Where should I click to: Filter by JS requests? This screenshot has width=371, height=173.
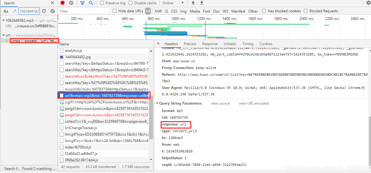(x=166, y=11)
